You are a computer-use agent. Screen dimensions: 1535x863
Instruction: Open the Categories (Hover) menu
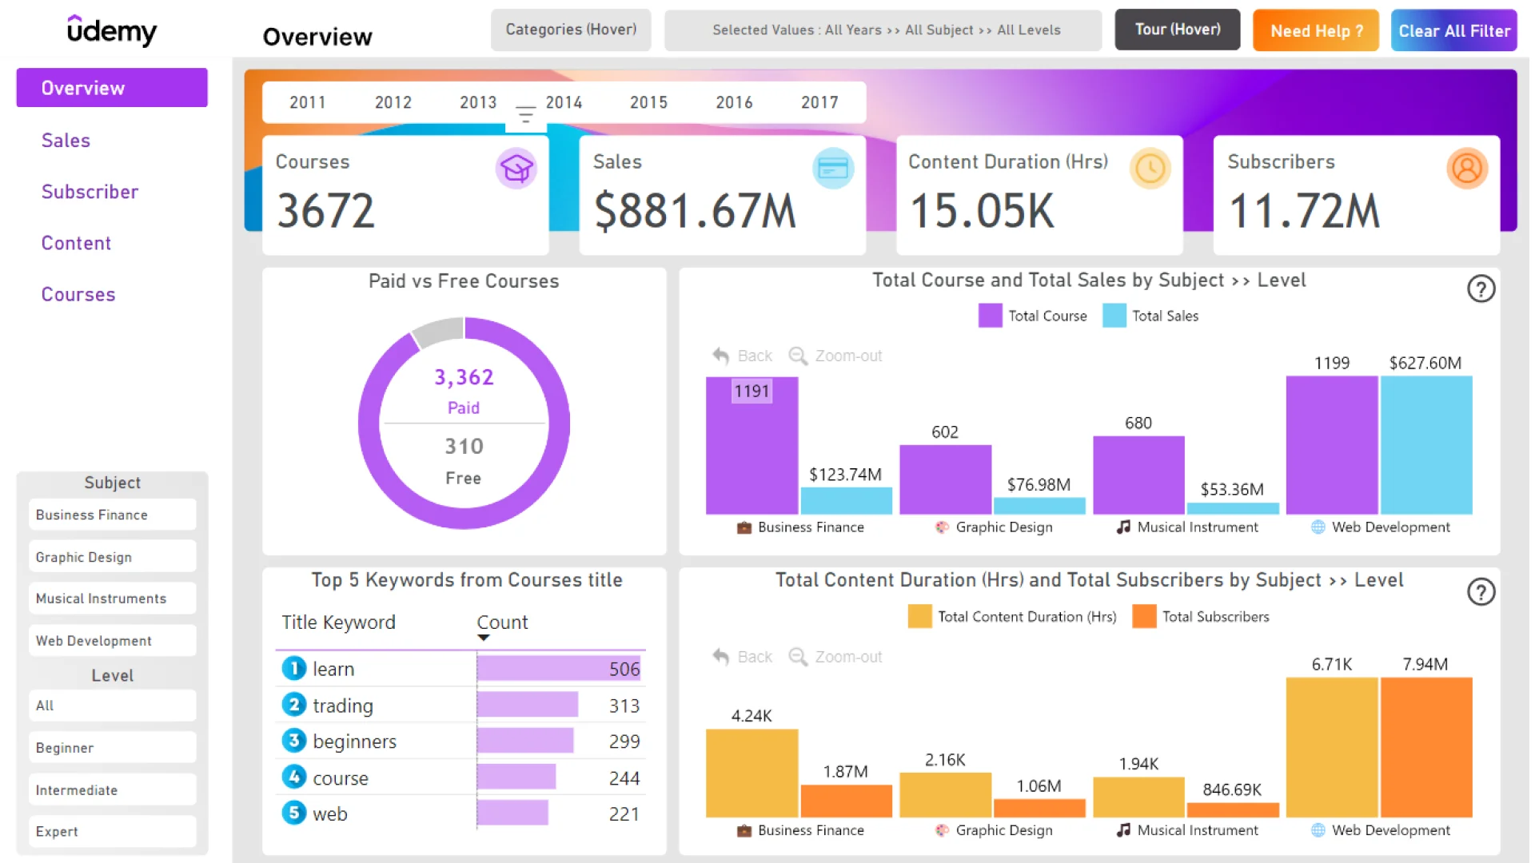coord(571,30)
